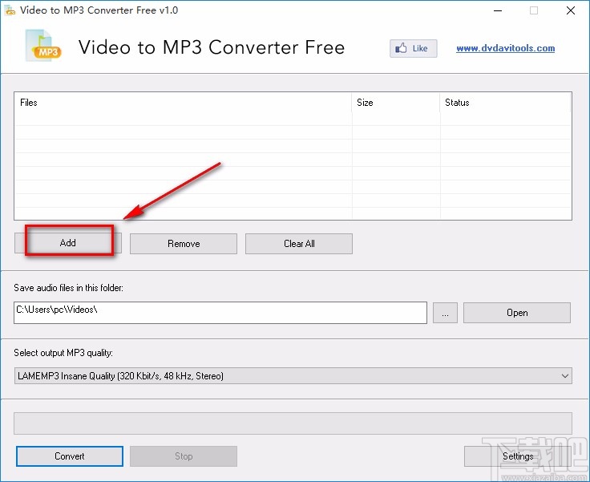Click the 'Save audio files in this folder:' label
The image size is (590, 482).
(68, 288)
